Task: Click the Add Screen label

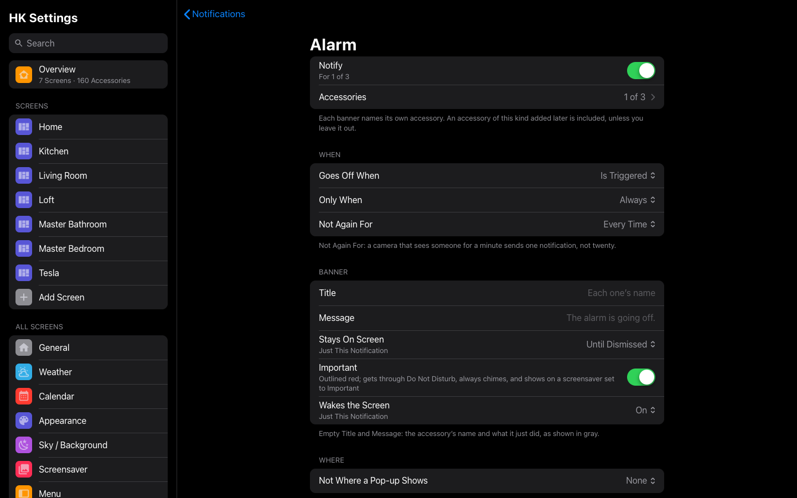Action: (61, 297)
